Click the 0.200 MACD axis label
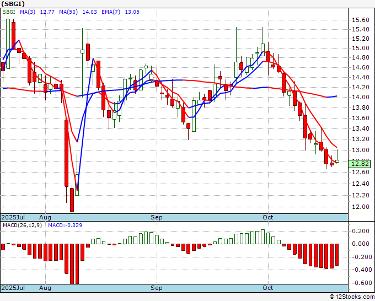Viewport: 375px width, 301px height. (361, 231)
